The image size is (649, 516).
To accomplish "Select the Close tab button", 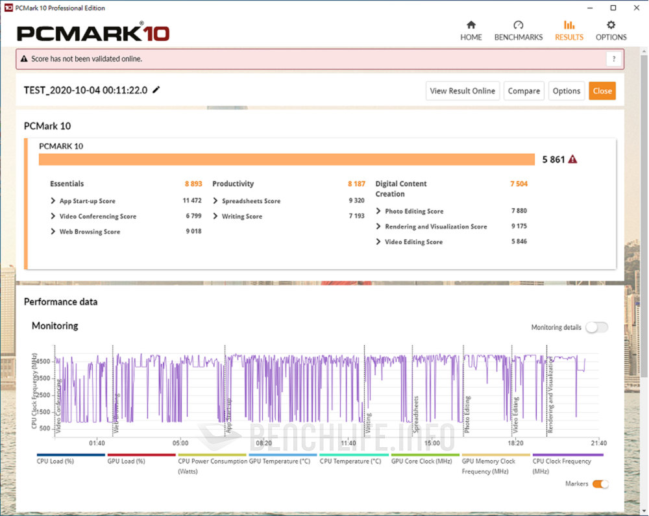I will click(602, 90).
